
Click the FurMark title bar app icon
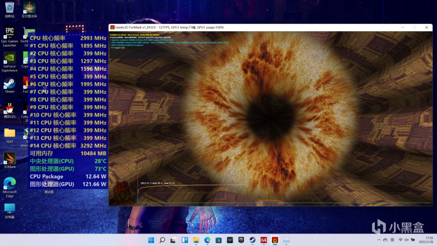(x=112, y=27)
